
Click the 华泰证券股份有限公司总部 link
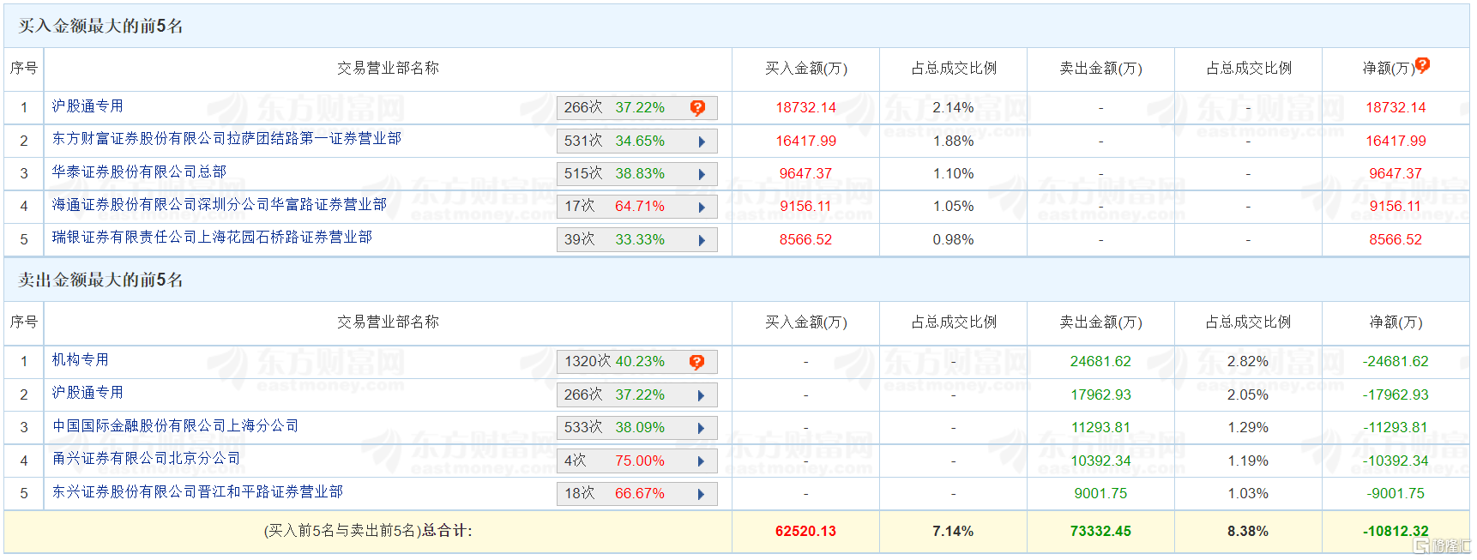(x=139, y=172)
